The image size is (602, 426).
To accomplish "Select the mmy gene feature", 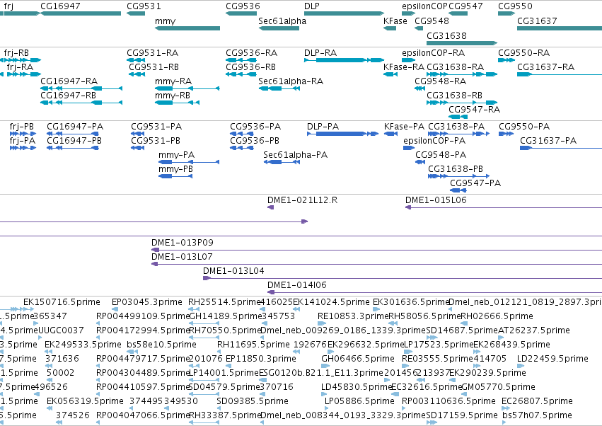I will [187, 28].
